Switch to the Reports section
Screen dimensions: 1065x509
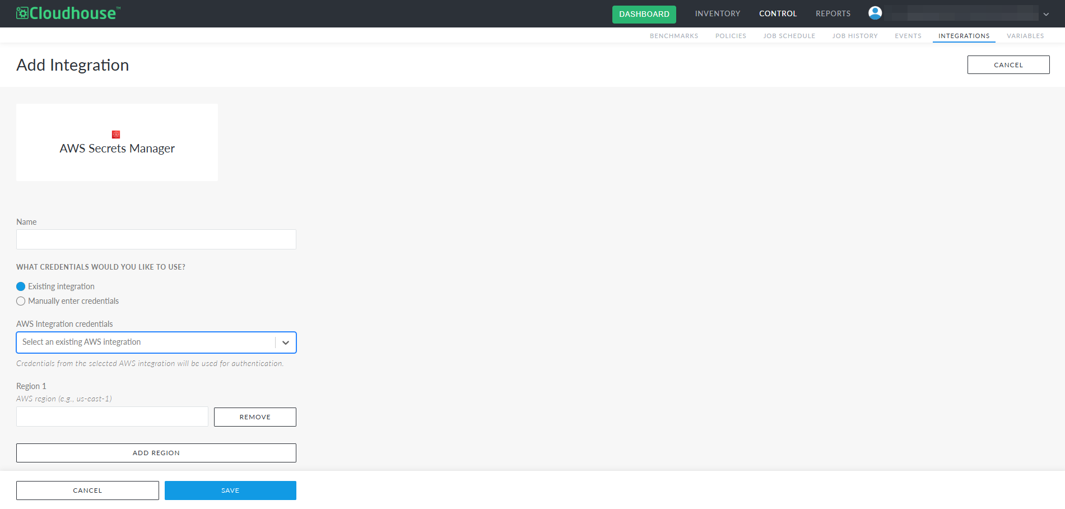coord(833,13)
